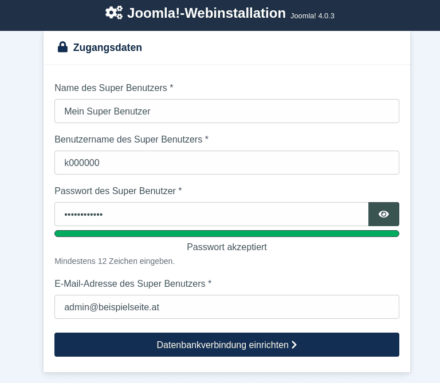440x383 pixels.
Task: Click the gears icon in the header
Action: click(x=114, y=13)
